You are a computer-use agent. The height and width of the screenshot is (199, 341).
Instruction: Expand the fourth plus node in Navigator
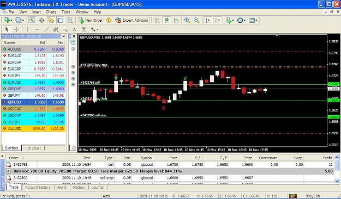[73, 85]
